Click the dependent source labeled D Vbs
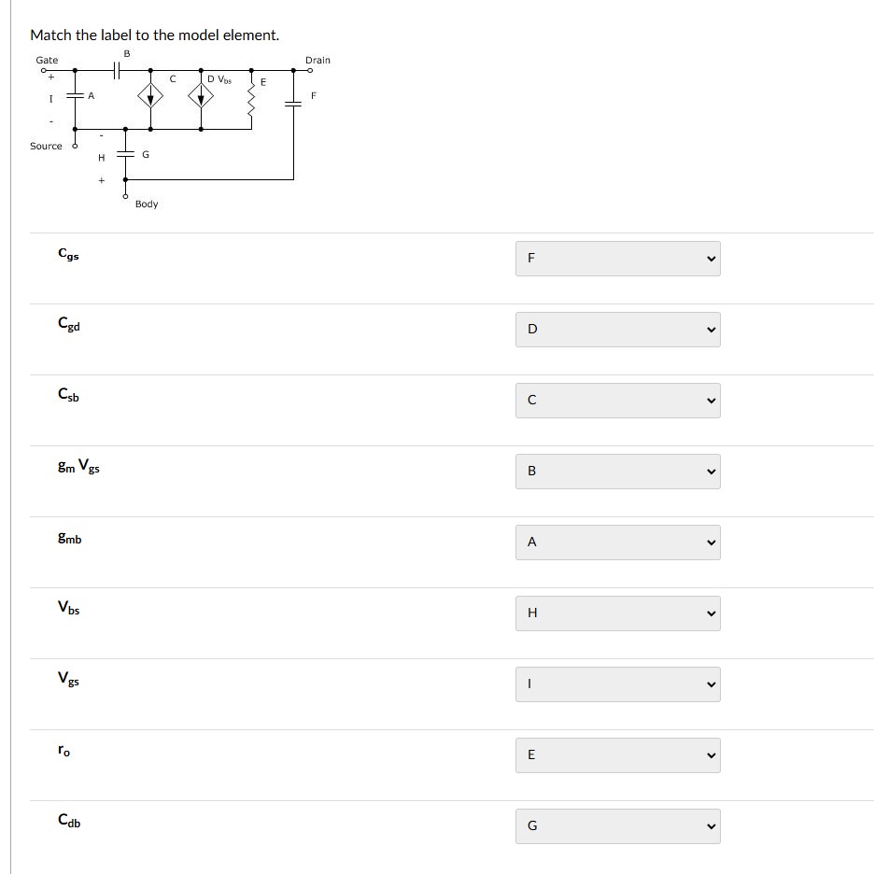The image size is (874, 874). coord(201,97)
